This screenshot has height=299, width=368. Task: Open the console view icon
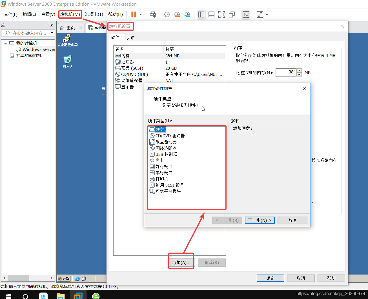pyautogui.click(x=246, y=14)
